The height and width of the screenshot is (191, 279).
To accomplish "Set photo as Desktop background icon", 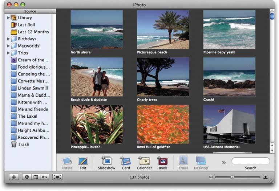I will coord(201,161).
